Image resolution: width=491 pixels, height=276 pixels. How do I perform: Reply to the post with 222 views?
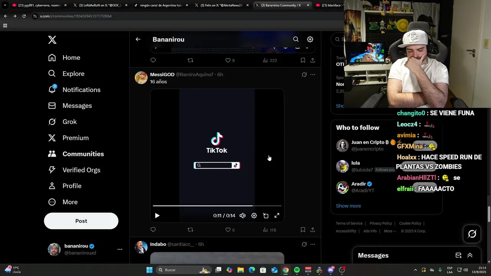tap(153, 60)
